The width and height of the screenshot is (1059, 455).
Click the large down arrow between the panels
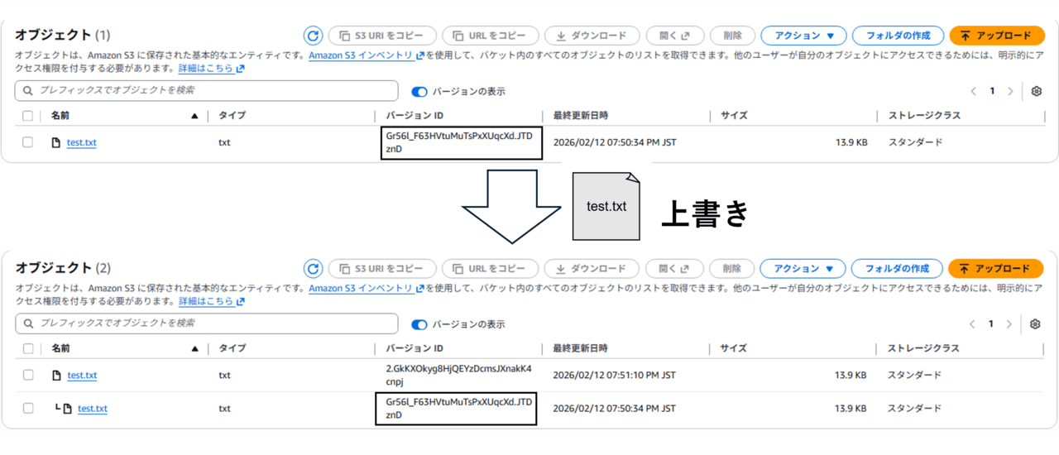pos(511,206)
